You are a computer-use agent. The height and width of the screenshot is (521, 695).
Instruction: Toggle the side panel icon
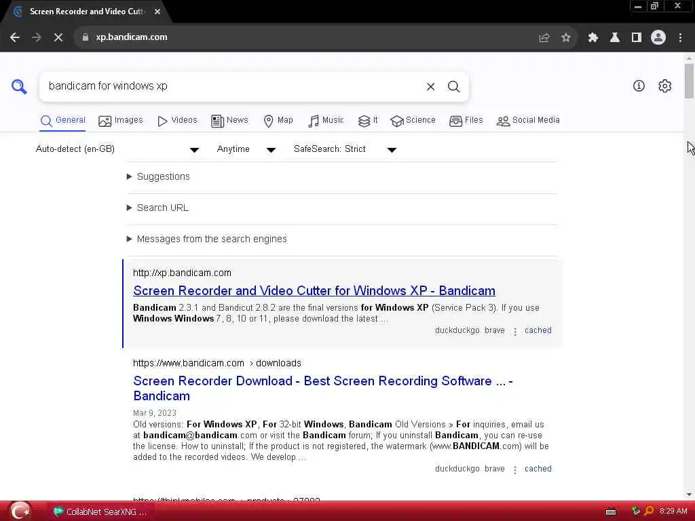[x=637, y=38]
